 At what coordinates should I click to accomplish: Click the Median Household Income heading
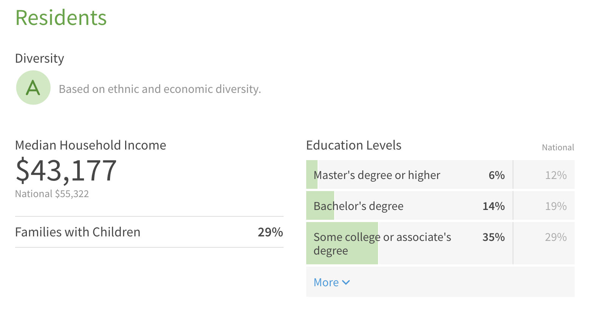90,145
